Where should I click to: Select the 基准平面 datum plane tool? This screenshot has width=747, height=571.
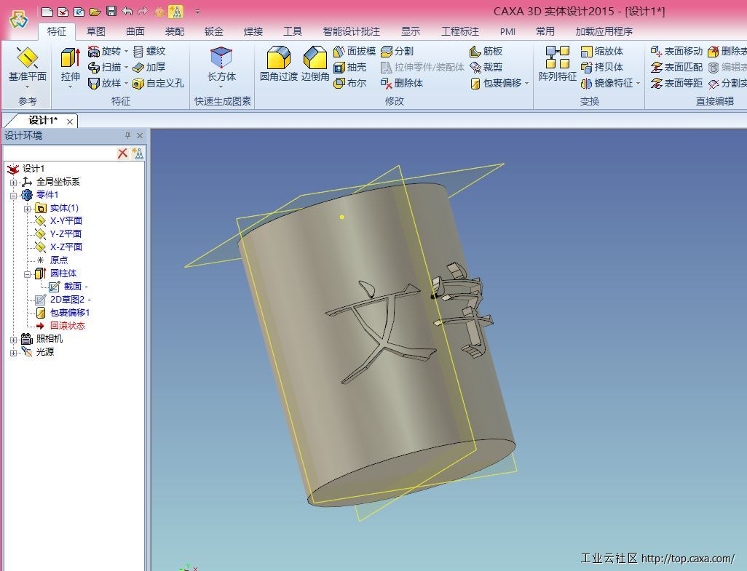(x=27, y=59)
